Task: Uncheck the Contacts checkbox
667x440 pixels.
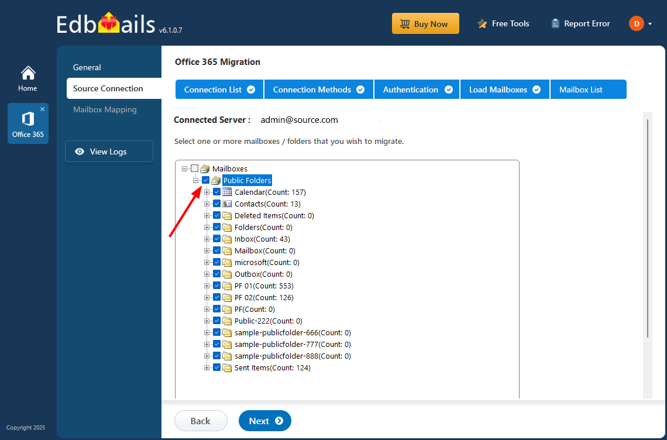Action: coord(216,204)
